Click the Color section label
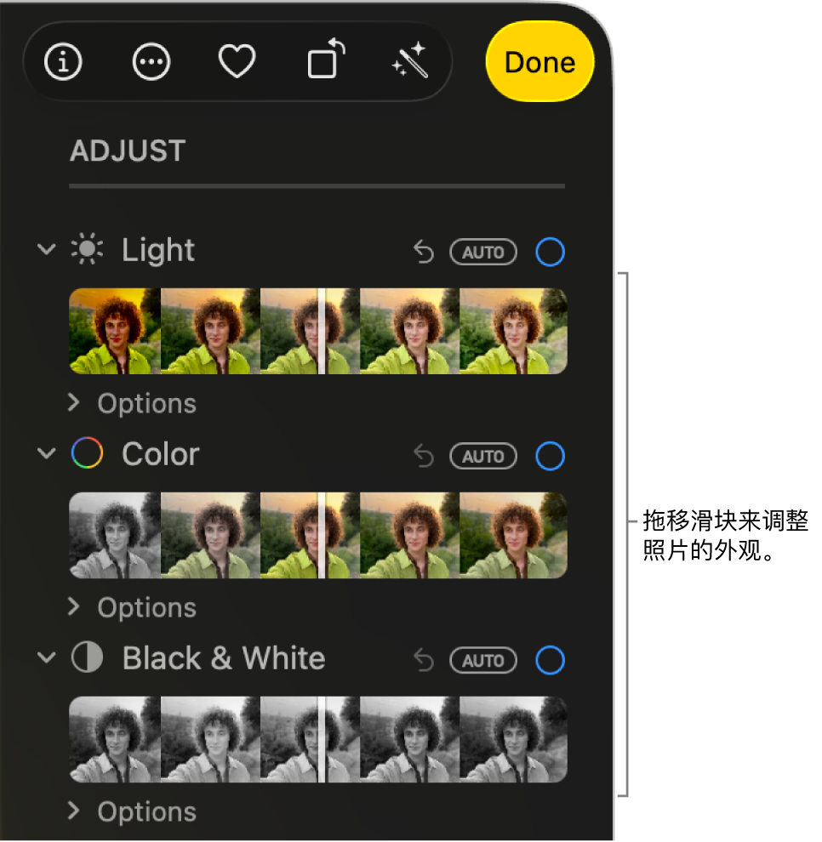822x842 pixels. (161, 454)
